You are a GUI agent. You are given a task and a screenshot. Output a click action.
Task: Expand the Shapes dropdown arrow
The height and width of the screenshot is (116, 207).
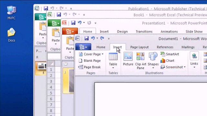point(153,68)
